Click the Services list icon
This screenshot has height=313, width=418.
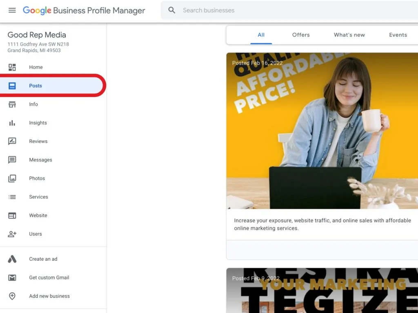(x=12, y=197)
